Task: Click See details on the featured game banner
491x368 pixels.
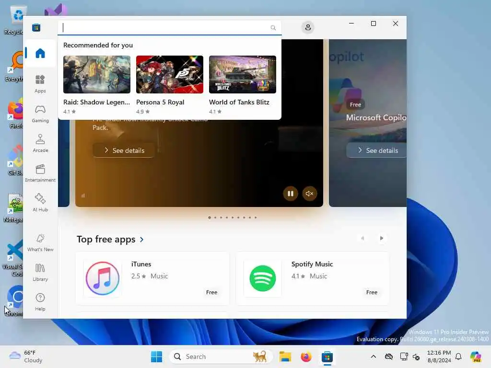Action: point(124,150)
